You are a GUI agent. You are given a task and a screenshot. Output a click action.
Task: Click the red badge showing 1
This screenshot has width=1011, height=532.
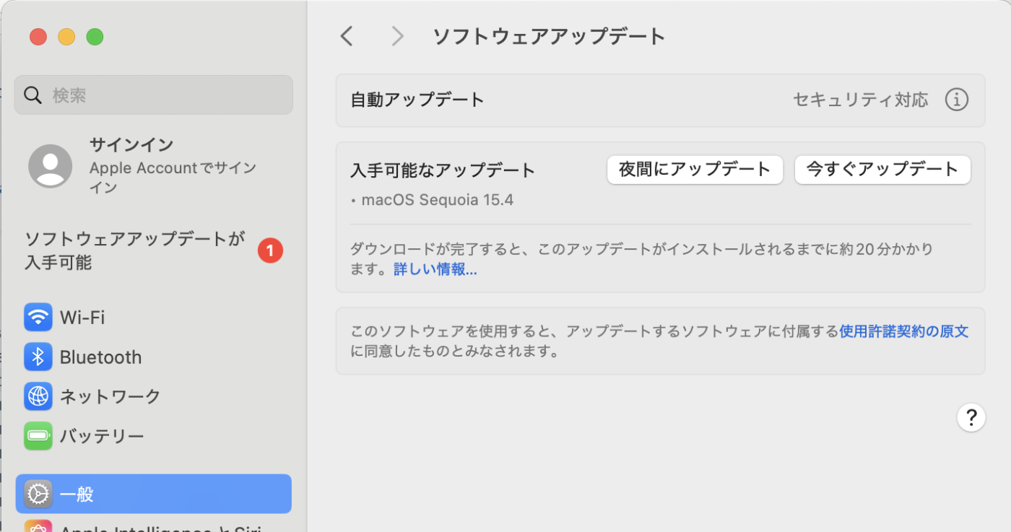270,251
